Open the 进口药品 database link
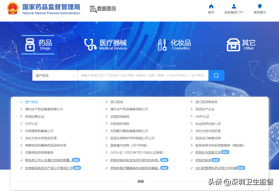Image resolution: width=279 pixels, height=191 pixels. click(x=117, y=102)
